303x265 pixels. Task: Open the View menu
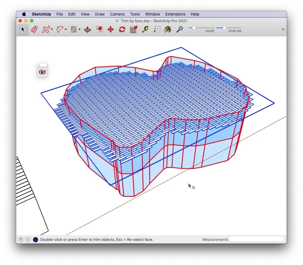point(85,14)
